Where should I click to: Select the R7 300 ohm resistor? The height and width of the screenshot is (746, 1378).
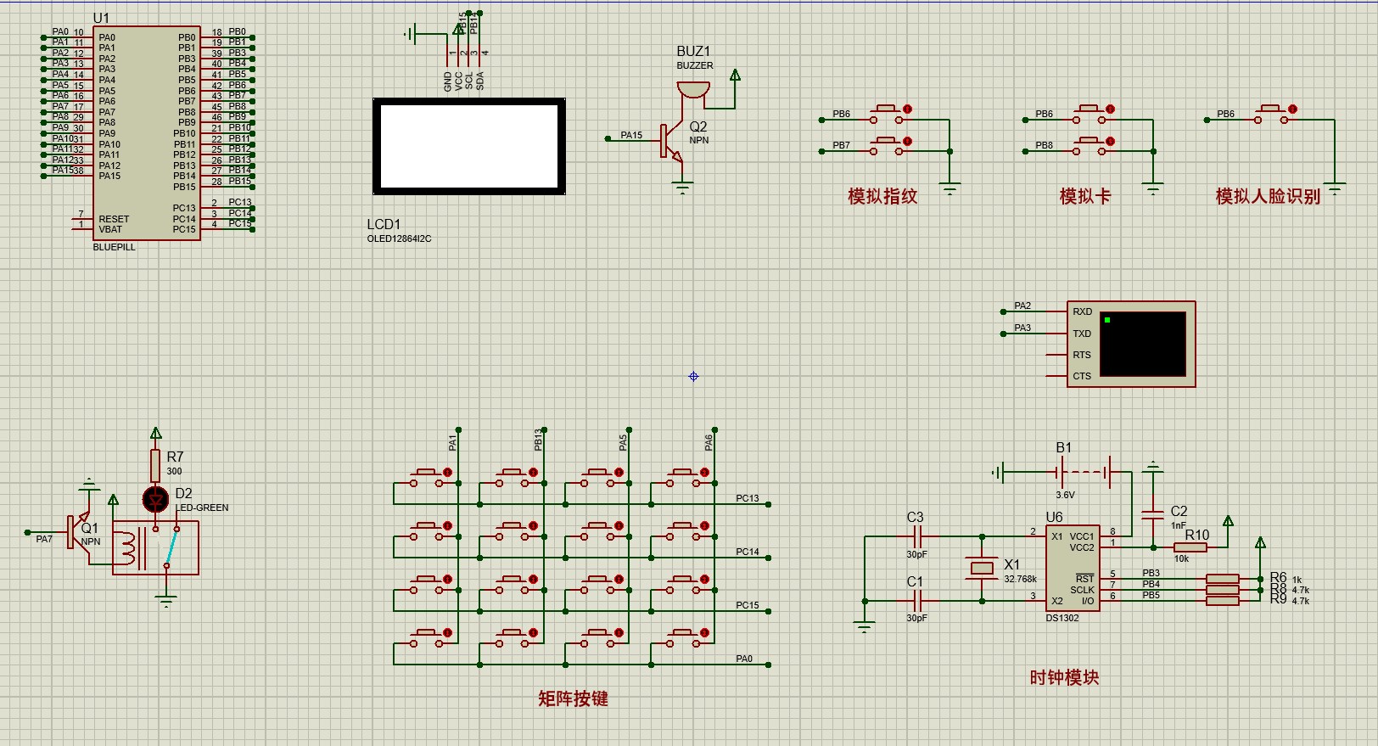pyautogui.click(x=155, y=465)
